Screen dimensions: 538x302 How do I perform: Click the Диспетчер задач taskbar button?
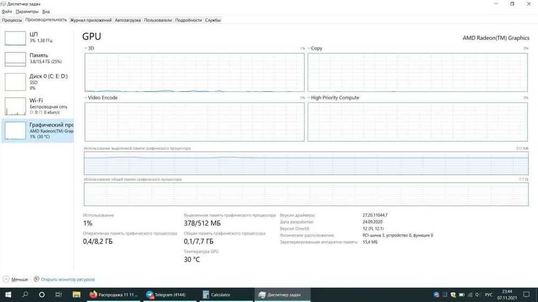coord(282,294)
